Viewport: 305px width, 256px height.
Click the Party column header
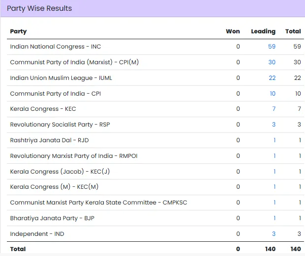tap(18, 31)
